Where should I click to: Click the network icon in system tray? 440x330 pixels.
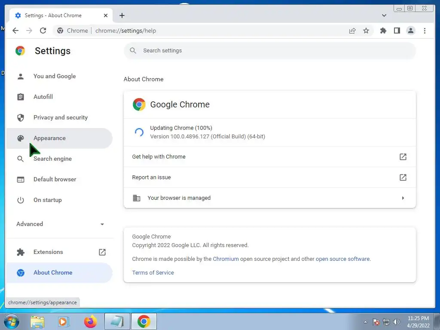[386, 322]
